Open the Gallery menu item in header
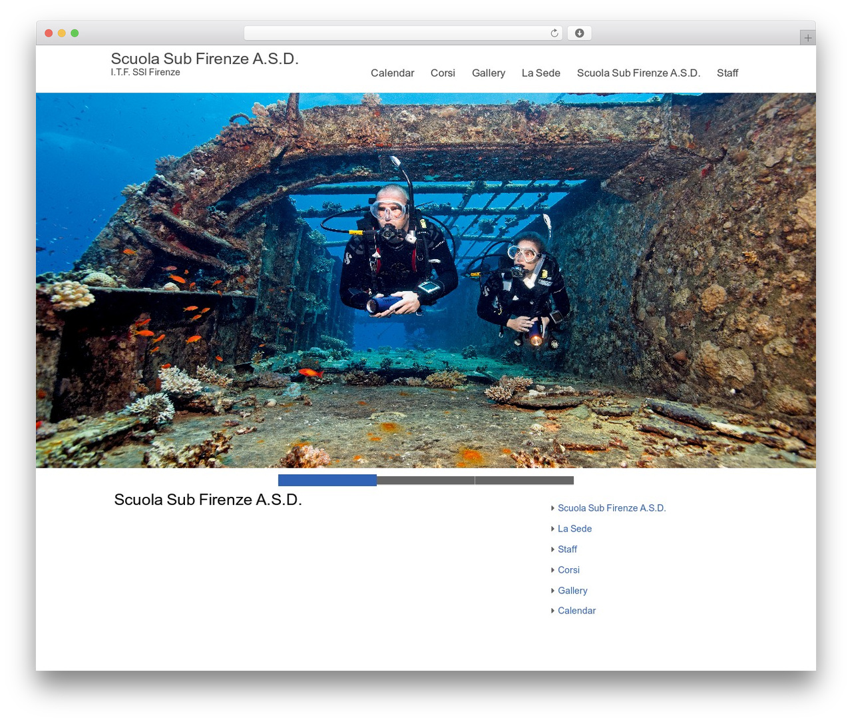 point(489,73)
